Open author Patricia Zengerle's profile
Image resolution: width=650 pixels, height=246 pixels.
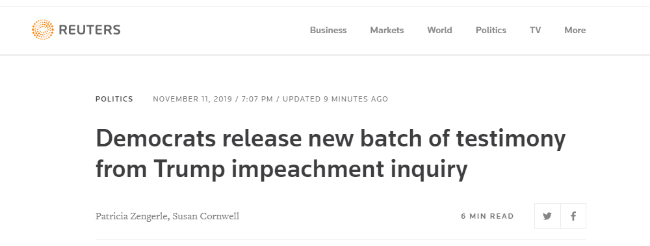click(132, 217)
